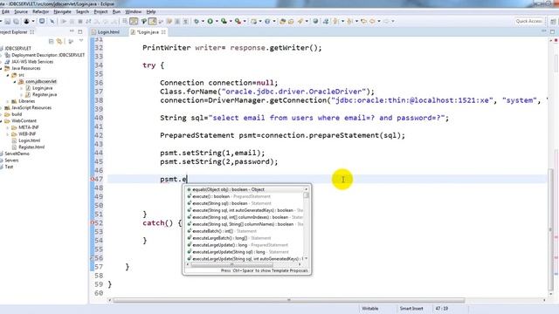Open the Edit menu

[x=5, y=11]
